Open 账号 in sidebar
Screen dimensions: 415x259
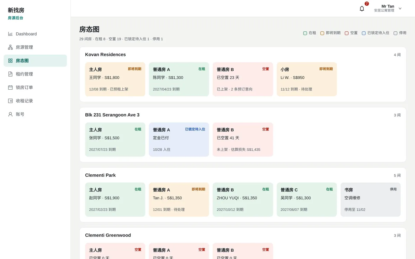[x=35, y=114]
